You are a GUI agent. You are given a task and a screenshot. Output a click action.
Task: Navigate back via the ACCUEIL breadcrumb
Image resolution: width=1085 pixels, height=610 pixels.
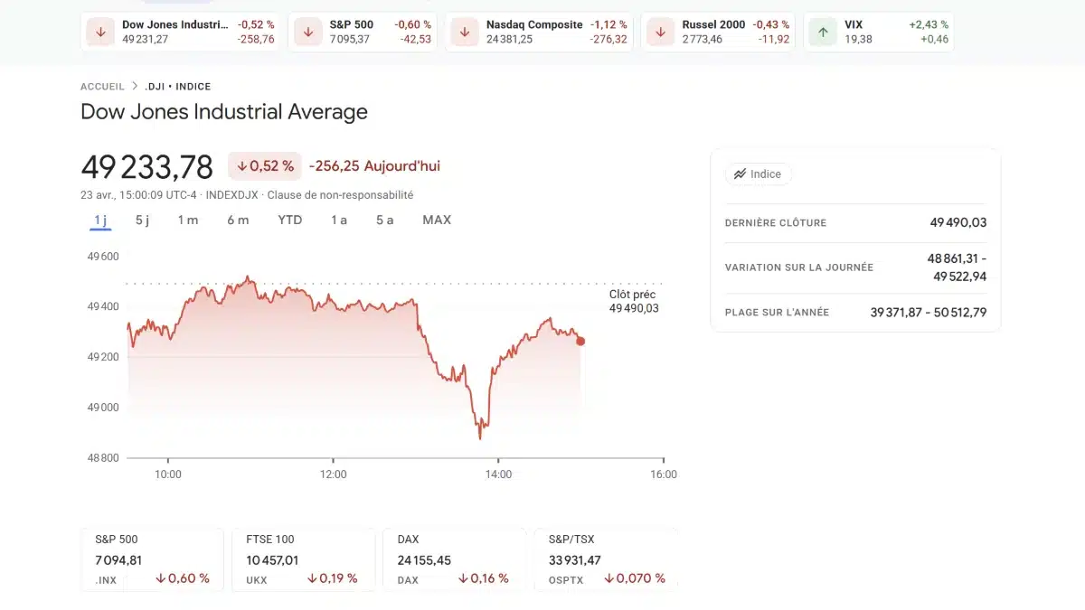click(x=102, y=86)
